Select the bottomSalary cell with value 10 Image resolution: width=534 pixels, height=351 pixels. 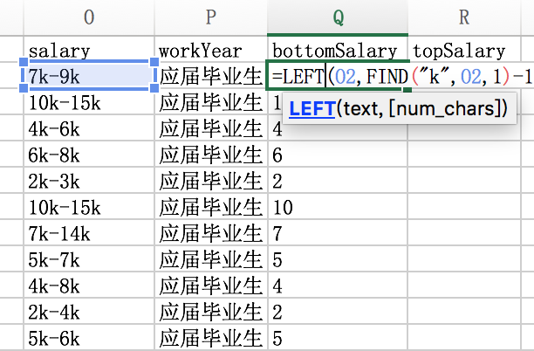click(338, 208)
